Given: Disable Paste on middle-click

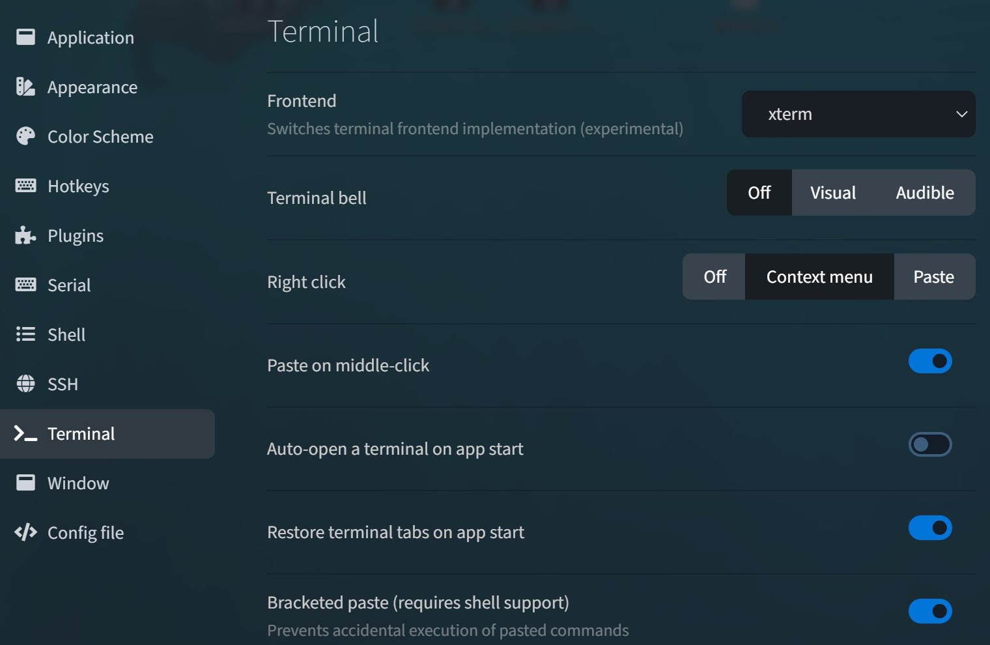Looking at the screenshot, I should tap(930, 361).
